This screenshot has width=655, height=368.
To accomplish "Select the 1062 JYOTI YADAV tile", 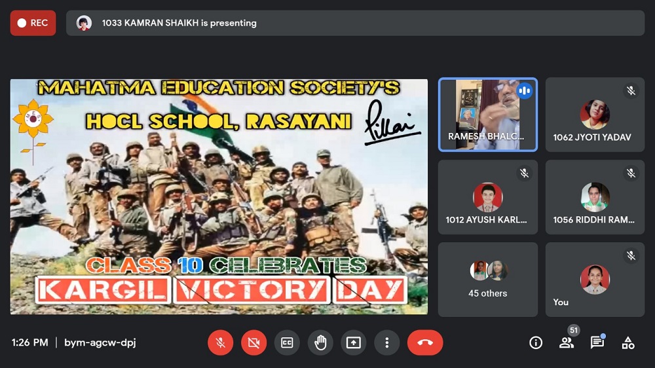I will point(595,115).
